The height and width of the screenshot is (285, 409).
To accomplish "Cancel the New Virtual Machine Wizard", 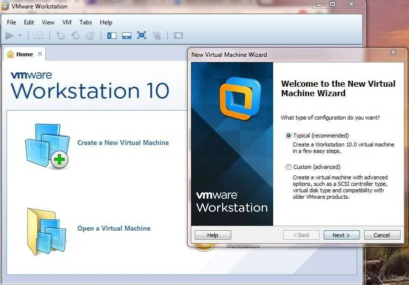I will coord(382,235).
